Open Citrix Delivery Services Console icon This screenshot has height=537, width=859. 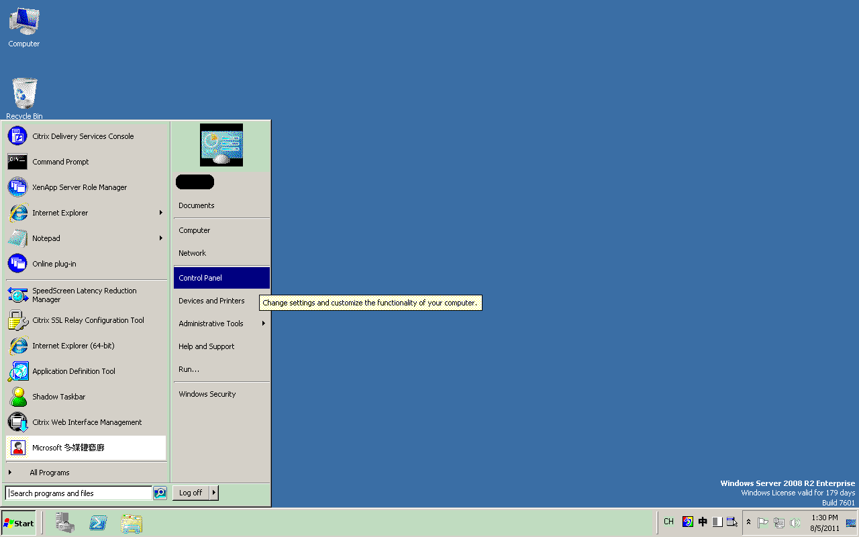[x=17, y=136]
